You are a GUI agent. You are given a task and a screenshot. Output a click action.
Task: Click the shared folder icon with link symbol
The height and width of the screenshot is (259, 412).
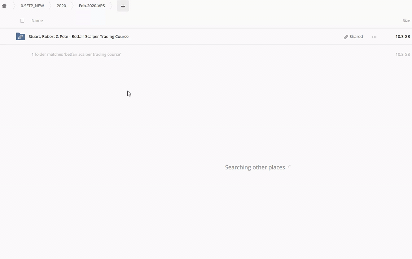[20, 37]
